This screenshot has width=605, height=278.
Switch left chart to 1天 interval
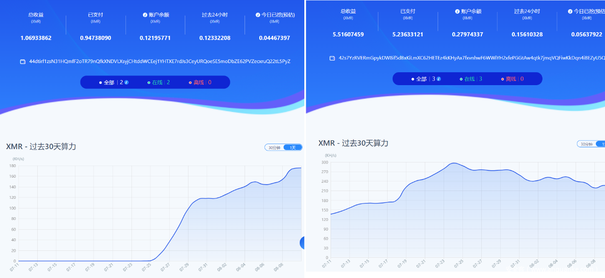pos(293,148)
